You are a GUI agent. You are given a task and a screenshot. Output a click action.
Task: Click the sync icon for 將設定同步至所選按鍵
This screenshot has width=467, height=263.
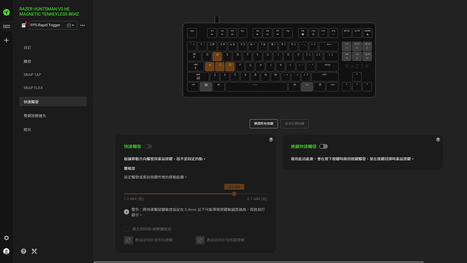pyautogui.click(x=200, y=240)
